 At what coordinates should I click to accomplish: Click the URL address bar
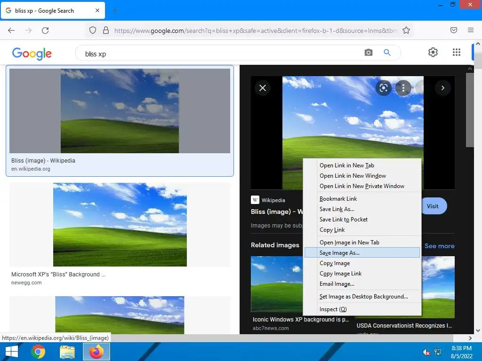coord(255,31)
